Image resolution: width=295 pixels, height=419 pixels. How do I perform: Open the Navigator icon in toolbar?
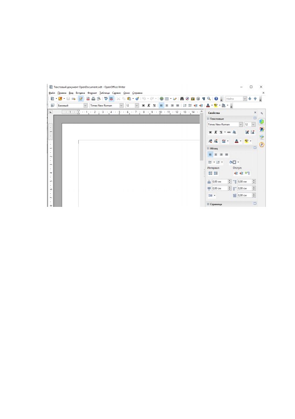click(x=188, y=99)
